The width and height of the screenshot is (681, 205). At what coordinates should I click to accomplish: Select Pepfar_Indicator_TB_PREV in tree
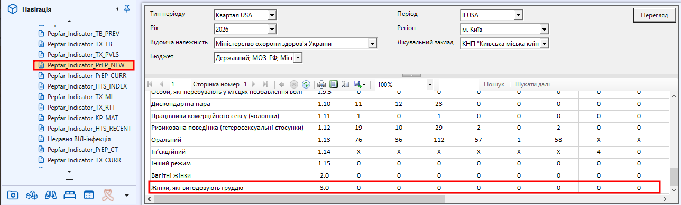(x=83, y=33)
